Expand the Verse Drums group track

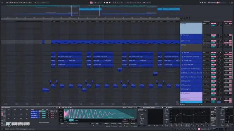click(x=182, y=93)
